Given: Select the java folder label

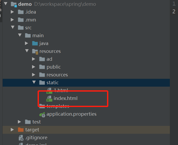Looking at the screenshot, I should coord(44,43).
